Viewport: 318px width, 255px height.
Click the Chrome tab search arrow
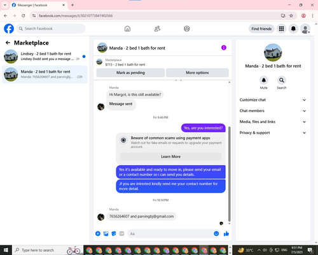[5, 5]
